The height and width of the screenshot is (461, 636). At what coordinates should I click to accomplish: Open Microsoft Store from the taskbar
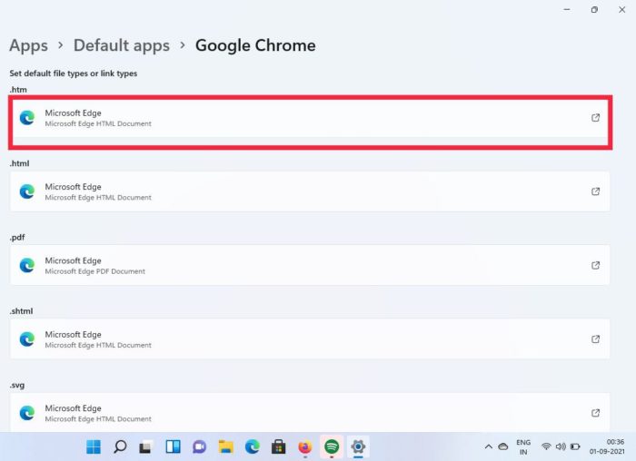[x=279, y=446]
